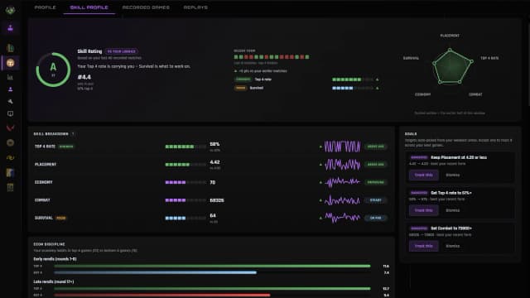Screen dimensions: 530x298
Task: Click the 4.42 placement value
Action: (214, 162)
